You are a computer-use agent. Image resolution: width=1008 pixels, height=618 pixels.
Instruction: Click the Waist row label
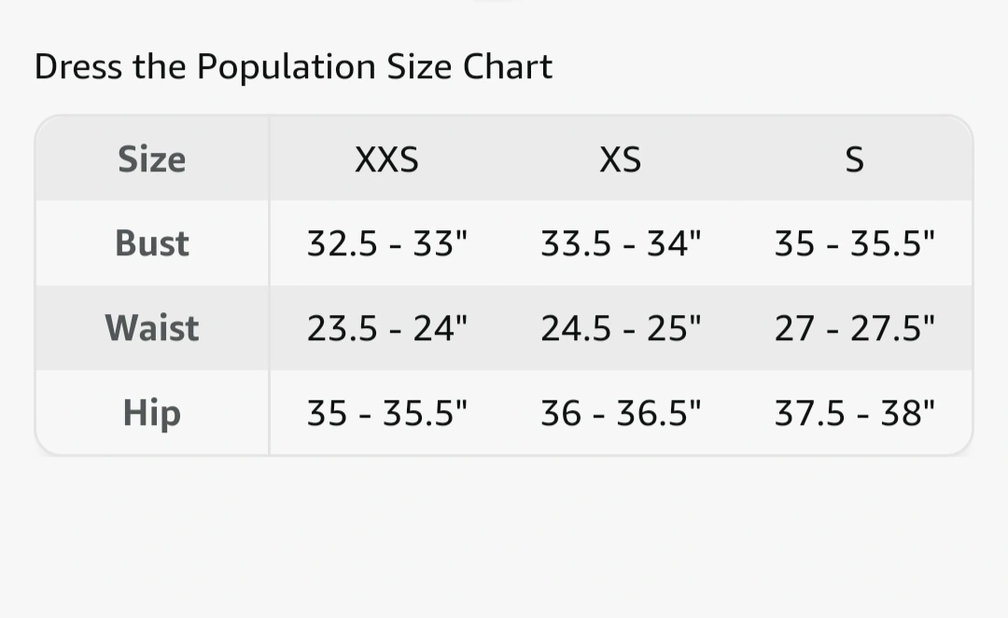click(151, 328)
